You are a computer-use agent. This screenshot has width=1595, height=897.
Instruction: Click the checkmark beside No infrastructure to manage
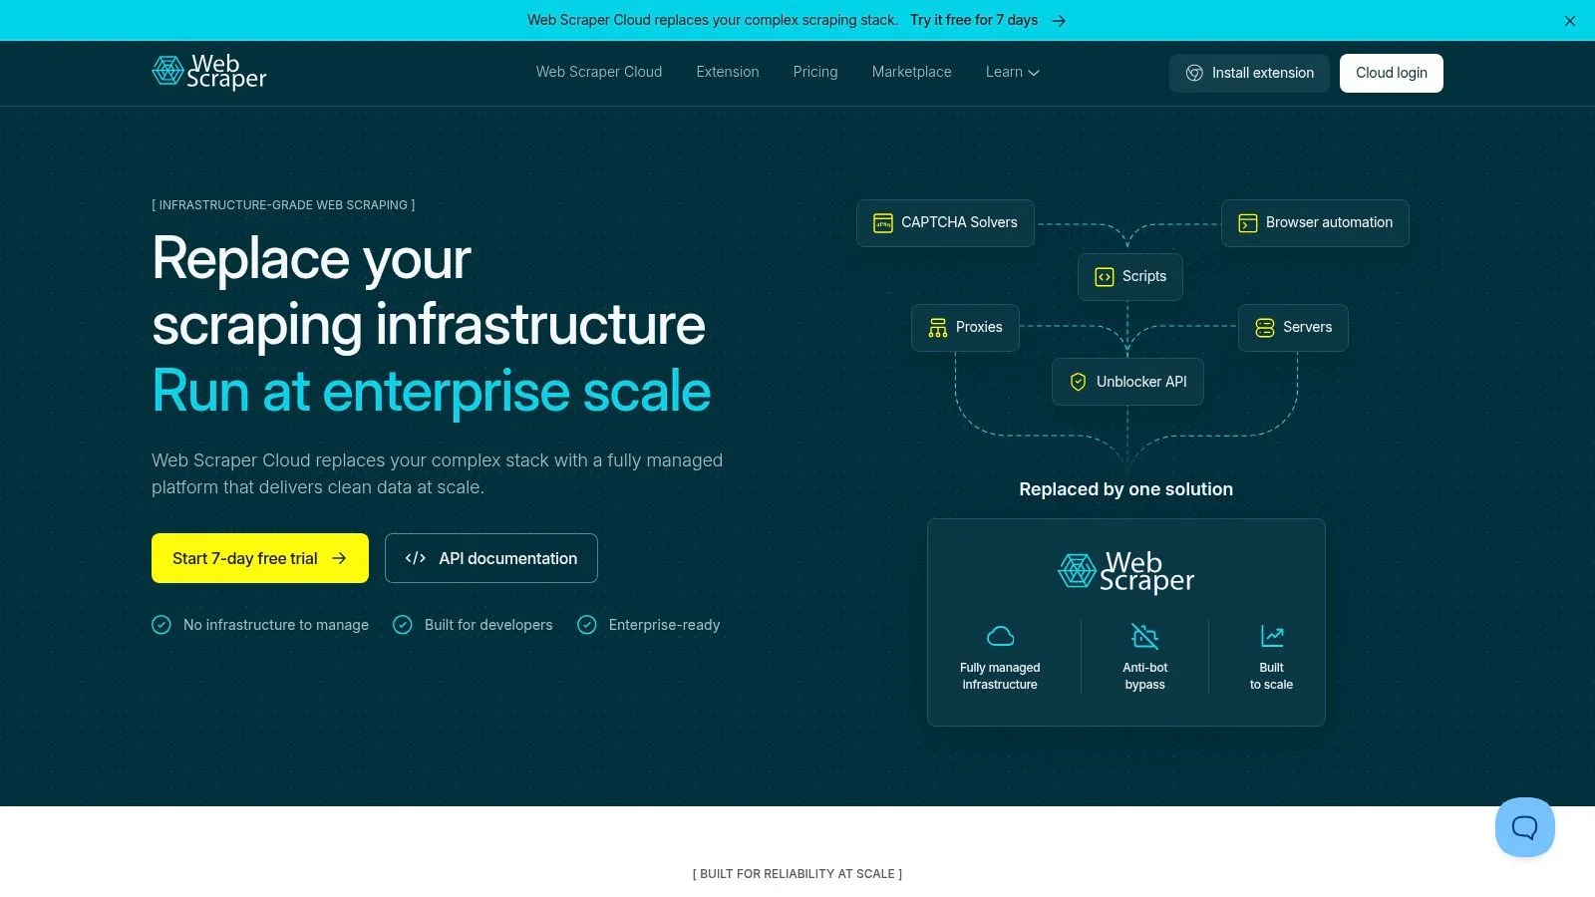coord(161,625)
